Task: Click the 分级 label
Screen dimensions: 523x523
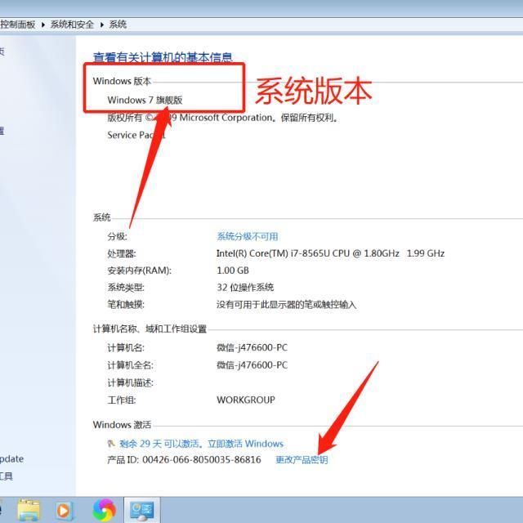Action: [x=117, y=236]
